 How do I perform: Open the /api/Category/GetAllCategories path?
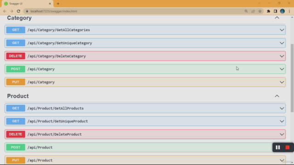click(59, 30)
